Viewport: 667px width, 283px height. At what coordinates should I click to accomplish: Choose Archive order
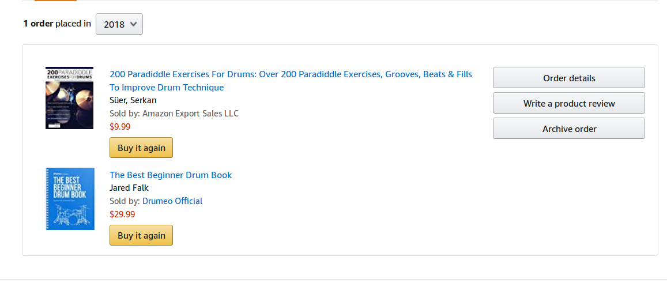click(569, 129)
